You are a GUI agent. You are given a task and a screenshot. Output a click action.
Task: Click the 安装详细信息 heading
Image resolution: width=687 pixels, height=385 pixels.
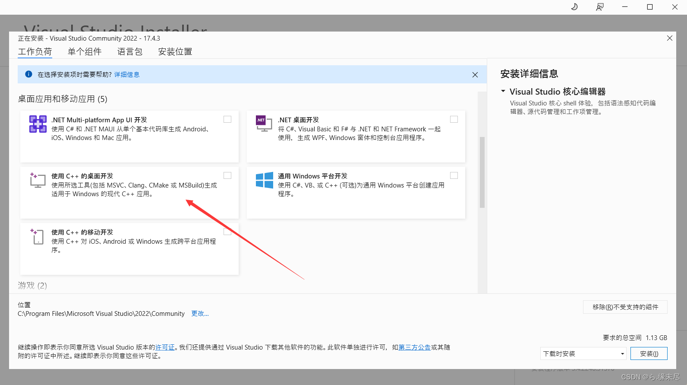(x=529, y=74)
